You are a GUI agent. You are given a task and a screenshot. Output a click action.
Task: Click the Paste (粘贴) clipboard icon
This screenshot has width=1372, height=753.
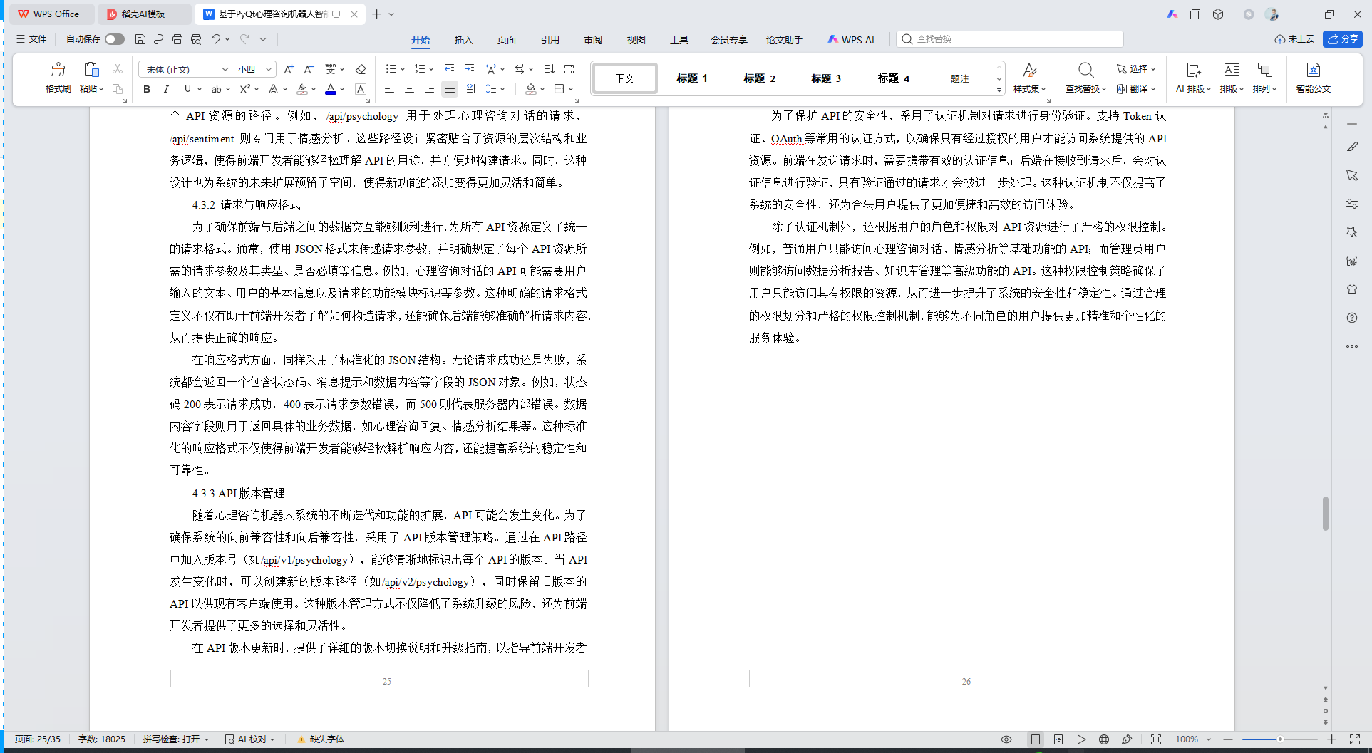coord(91,70)
